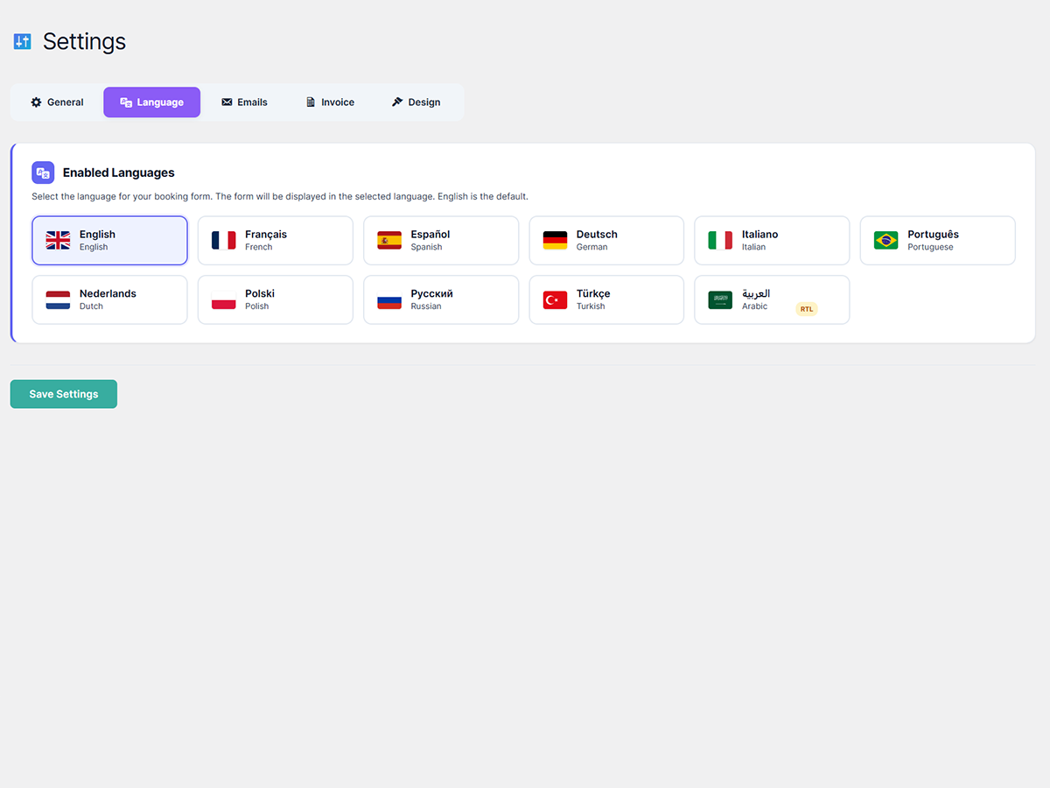The width and height of the screenshot is (1050, 788).
Task: Click the Enabled Languages translate icon
Action: 43,172
